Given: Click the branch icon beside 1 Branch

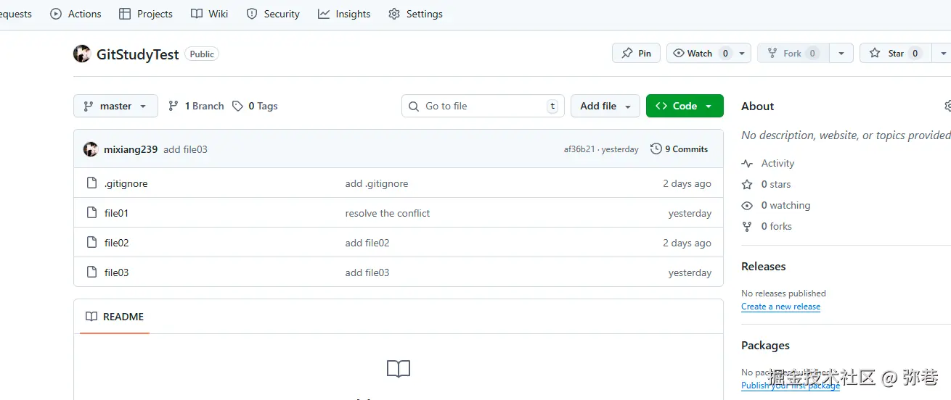Looking at the screenshot, I should coord(174,106).
